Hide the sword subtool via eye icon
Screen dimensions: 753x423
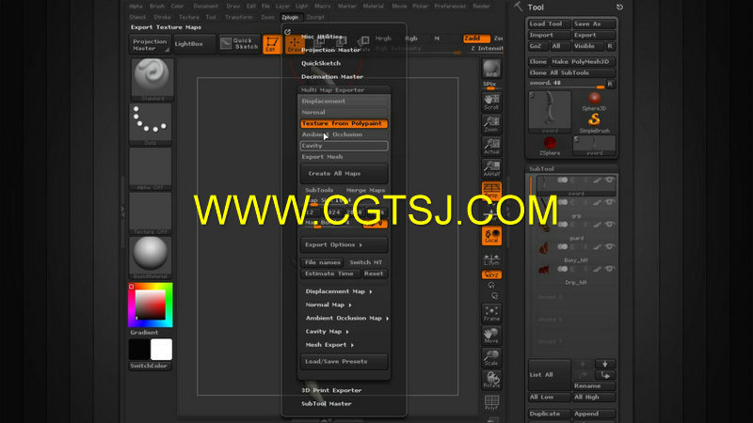[609, 180]
